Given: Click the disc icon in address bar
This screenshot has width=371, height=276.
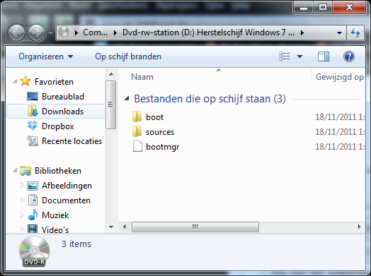Looking at the screenshot, I should (x=64, y=32).
